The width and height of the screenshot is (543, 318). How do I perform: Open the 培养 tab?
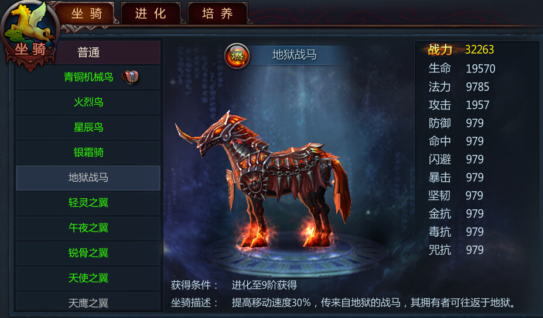217,13
